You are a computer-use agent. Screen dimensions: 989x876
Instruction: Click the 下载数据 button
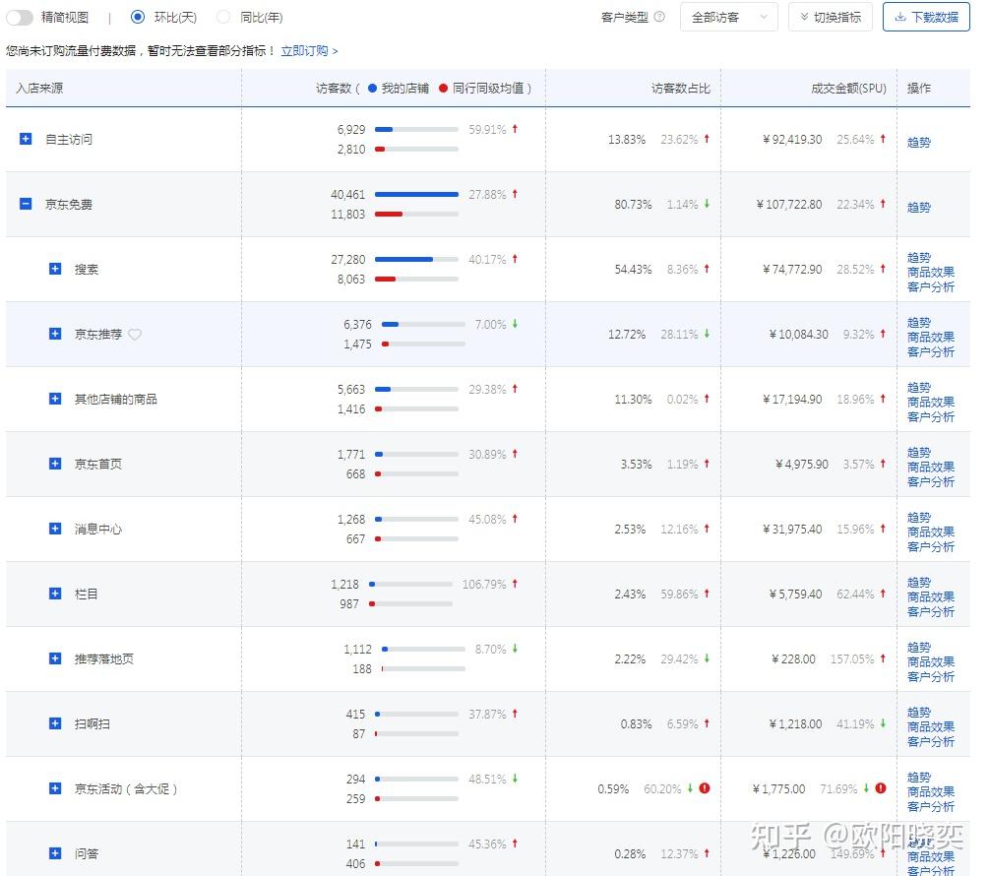926,17
